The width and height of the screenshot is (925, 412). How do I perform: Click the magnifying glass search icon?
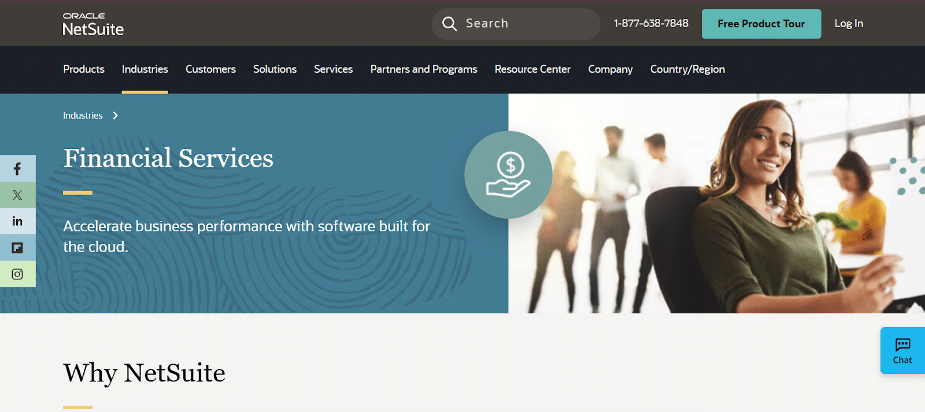pos(449,24)
